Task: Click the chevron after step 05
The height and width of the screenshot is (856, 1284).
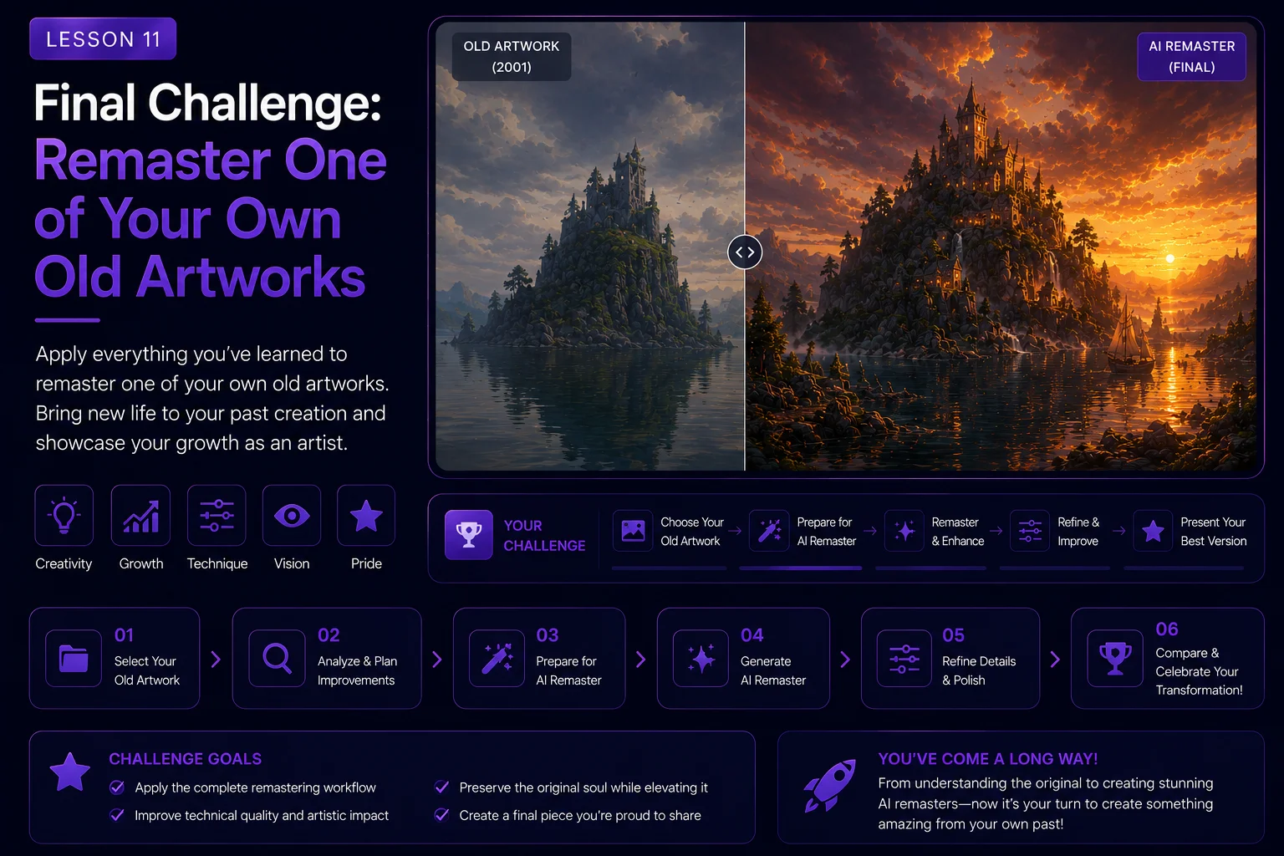Action: (x=1055, y=660)
